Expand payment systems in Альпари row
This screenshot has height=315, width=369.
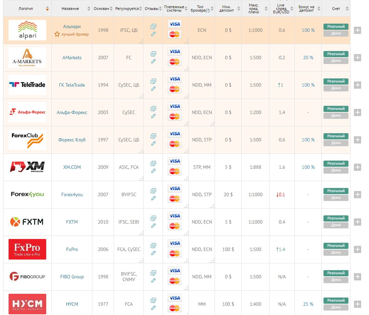pyautogui.click(x=186, y=42)
